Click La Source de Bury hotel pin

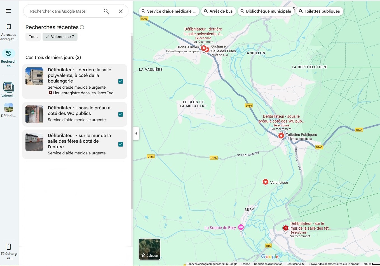tap(241, 227)
